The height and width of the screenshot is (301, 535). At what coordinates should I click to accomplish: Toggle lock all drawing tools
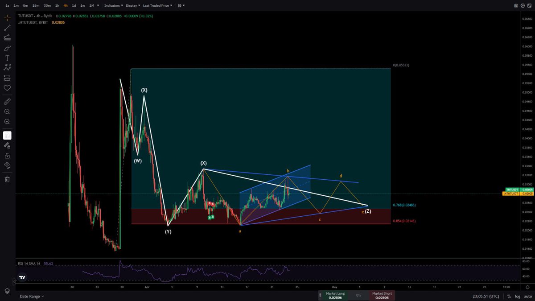tap(7, 156)
